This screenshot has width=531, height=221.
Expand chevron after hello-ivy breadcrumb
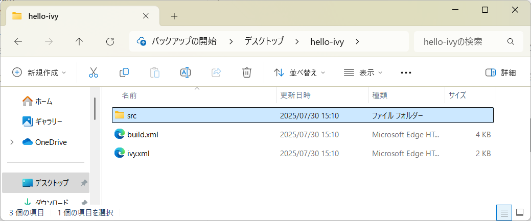(x=357, y=42)
